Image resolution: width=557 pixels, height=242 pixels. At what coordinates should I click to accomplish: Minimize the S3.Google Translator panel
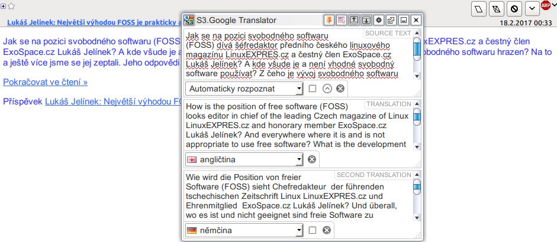click(x=403, y=20)
